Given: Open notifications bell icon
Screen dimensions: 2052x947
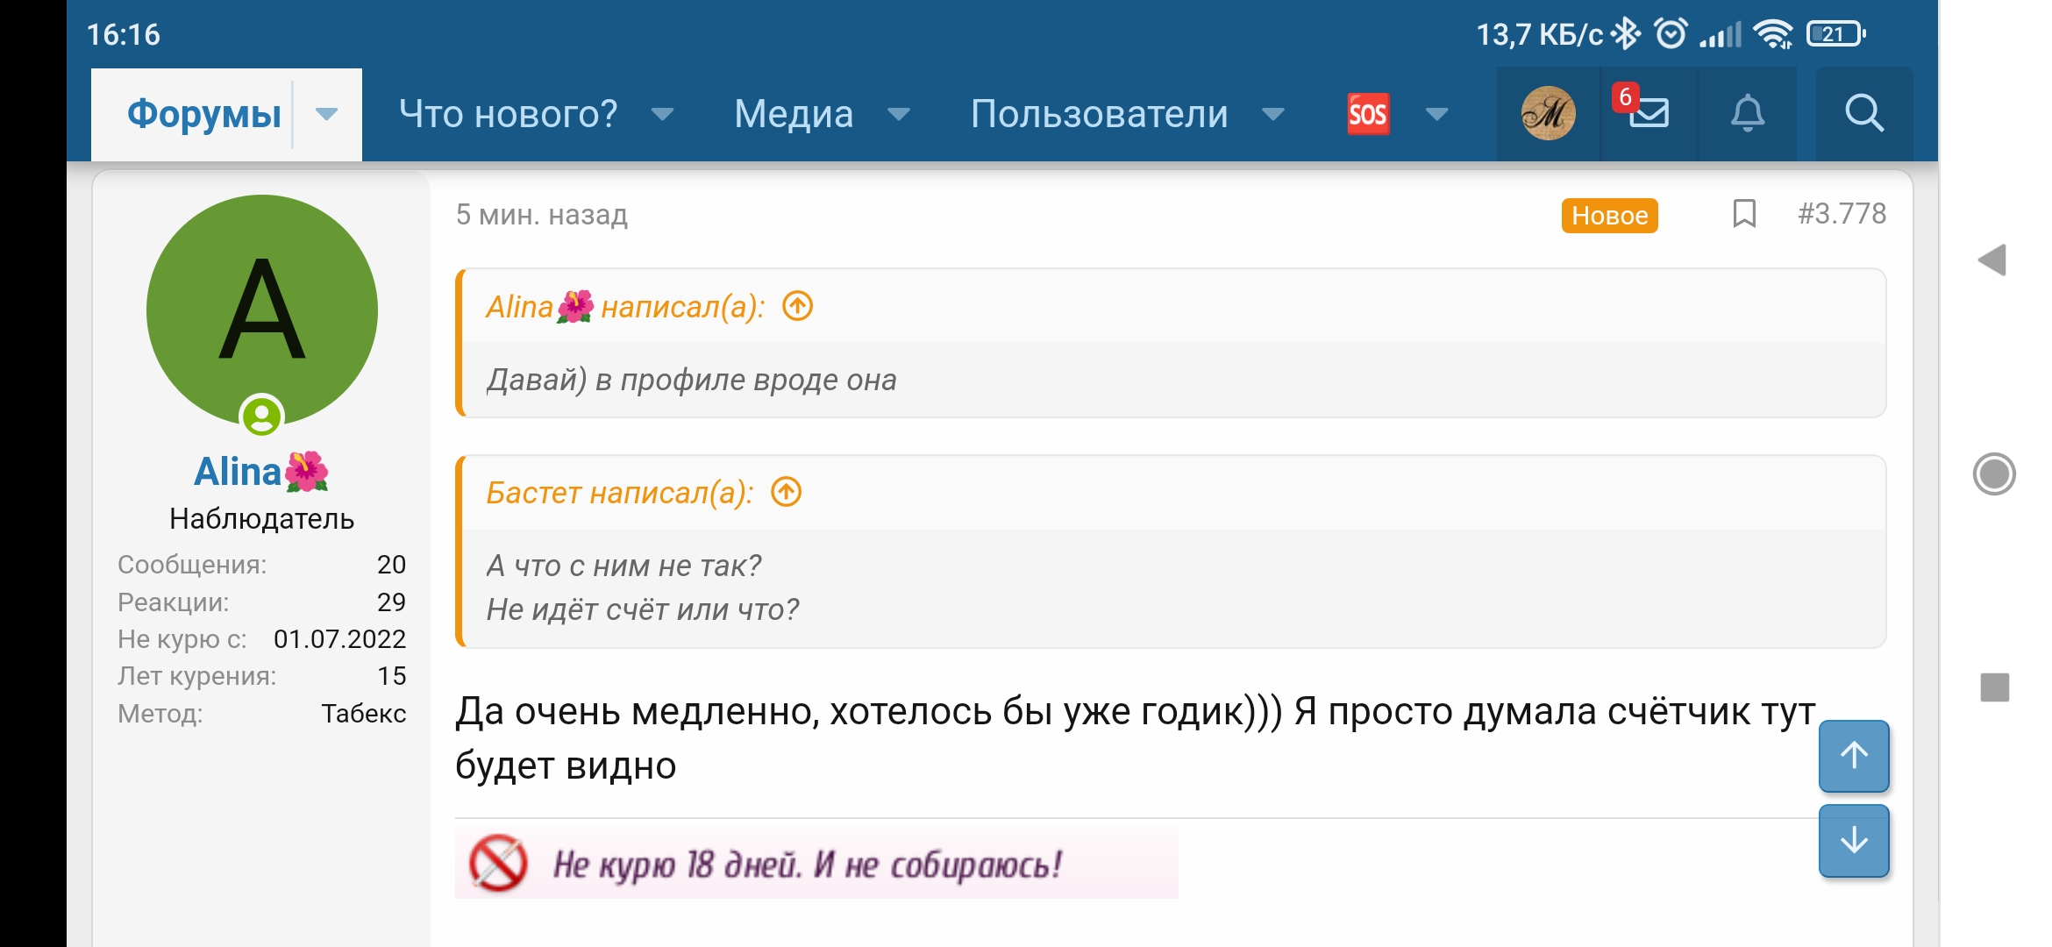Looking at the screenshot, I should pos(1747,114).
